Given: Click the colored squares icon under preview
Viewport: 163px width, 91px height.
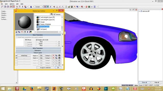Looking at the screenshot, I should [31, 32].
